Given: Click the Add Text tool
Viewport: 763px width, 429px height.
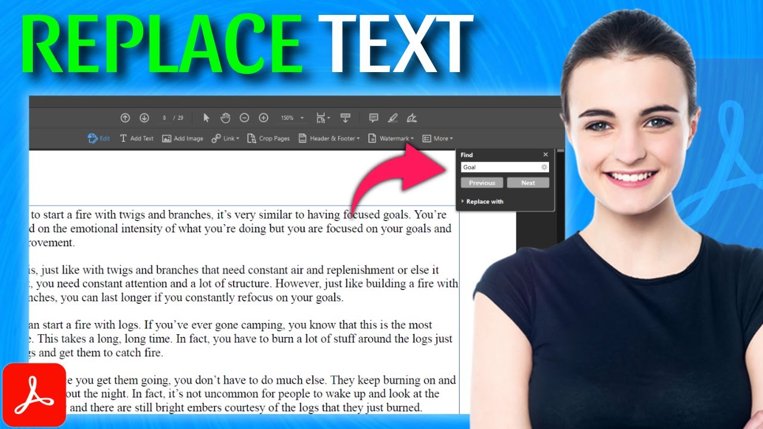Looking at the screenshot, I should tap(137, 138).
